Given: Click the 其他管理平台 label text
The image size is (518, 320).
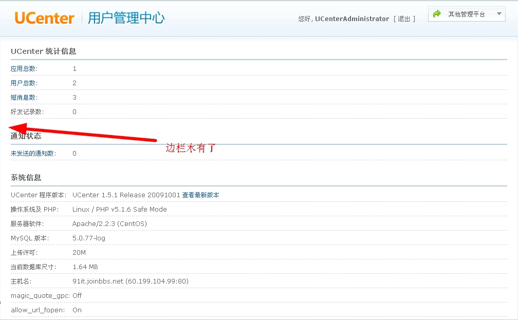Looking at the screenshot, I should pos(467,14).
